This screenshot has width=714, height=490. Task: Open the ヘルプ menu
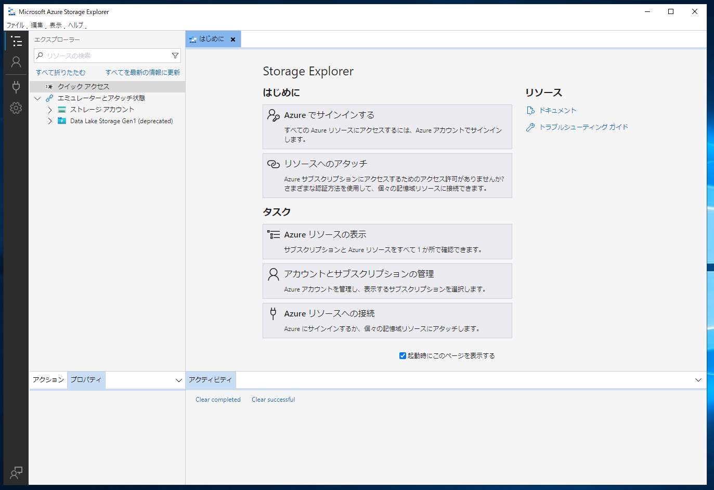pos(76,25)
